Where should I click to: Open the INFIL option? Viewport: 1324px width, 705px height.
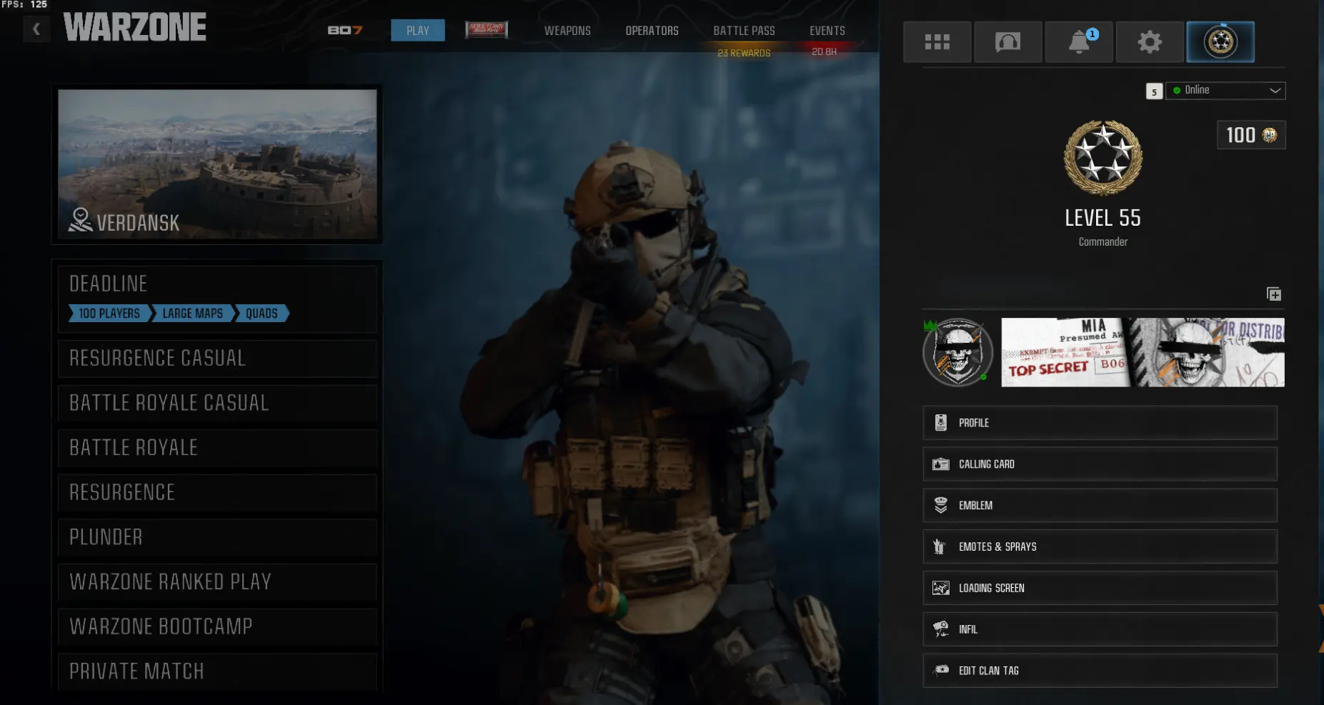click(1100, 629)
